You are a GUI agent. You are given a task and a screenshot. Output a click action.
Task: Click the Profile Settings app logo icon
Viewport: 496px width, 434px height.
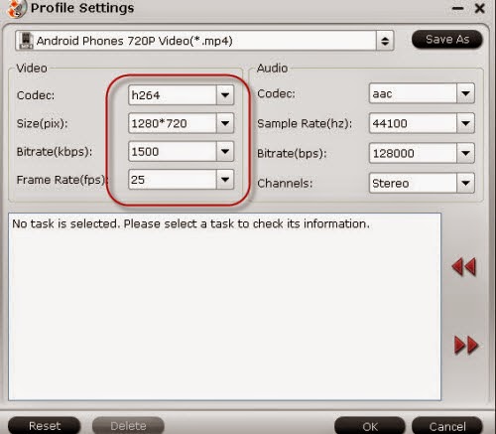17,8
